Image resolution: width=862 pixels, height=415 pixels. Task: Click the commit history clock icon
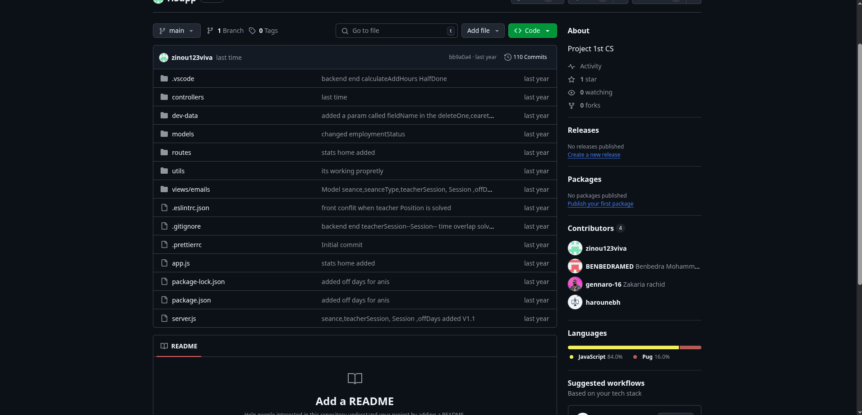click(507, 57)
